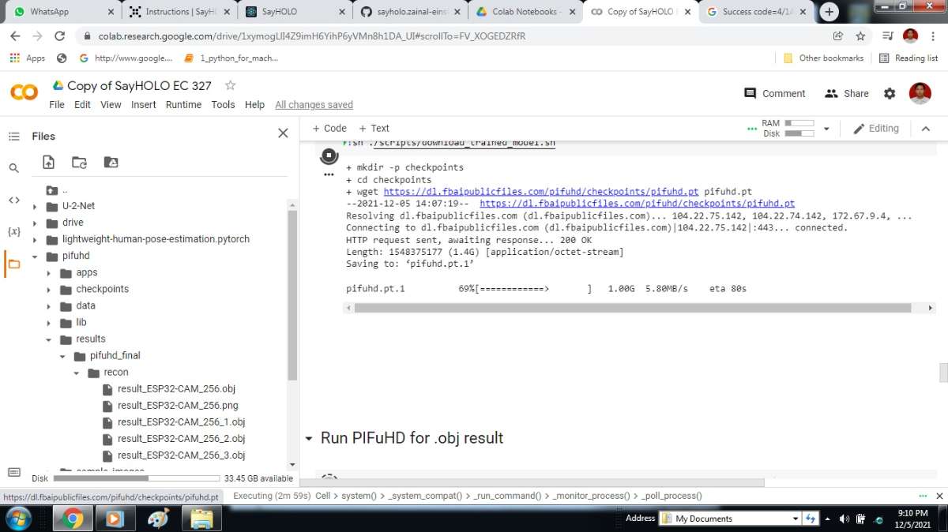The image size is (948, 532).
Task: Open the command palette icon at bottom-left
Action: [x=13, y=472]
